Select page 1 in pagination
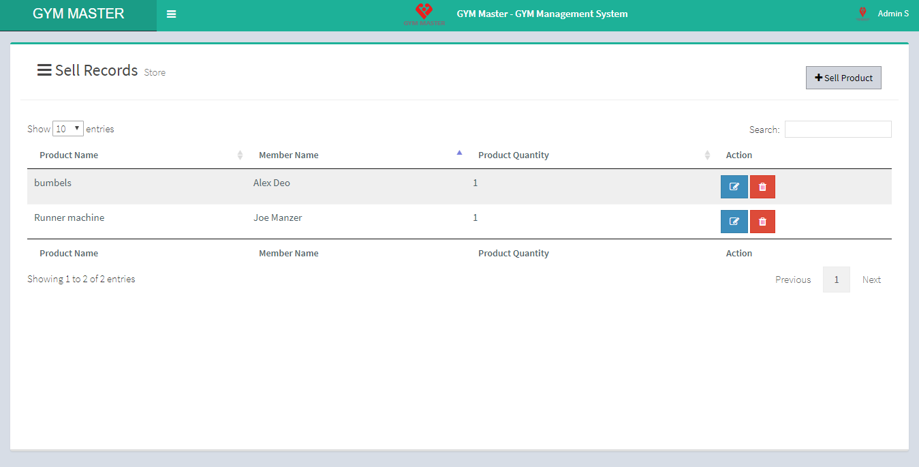Screen dimensions: 919x467 coord(836,280)
